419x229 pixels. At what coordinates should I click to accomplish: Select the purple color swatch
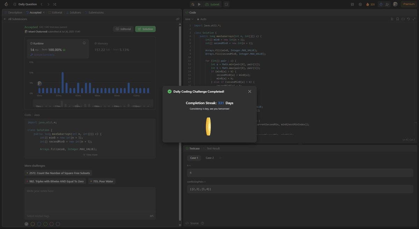[58, 224]
